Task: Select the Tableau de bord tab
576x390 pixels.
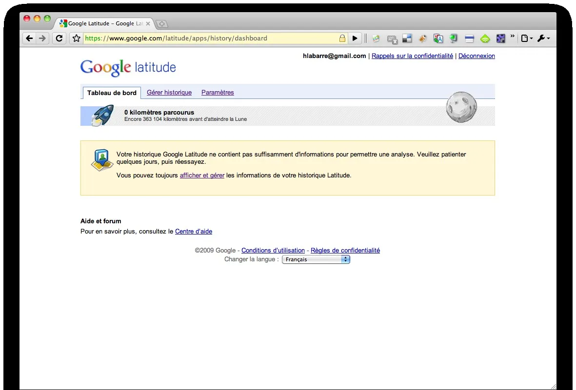Action: tap(112, 93)
